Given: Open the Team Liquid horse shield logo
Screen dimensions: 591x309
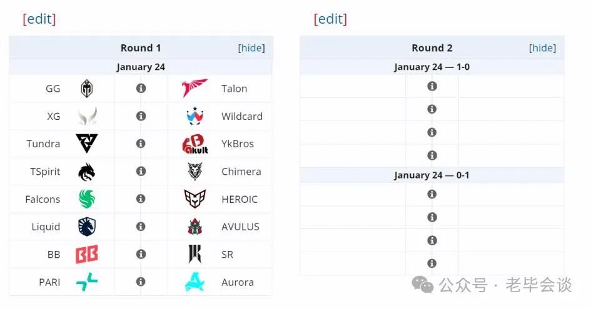Looking at the screenshot, I should [87, 227].
